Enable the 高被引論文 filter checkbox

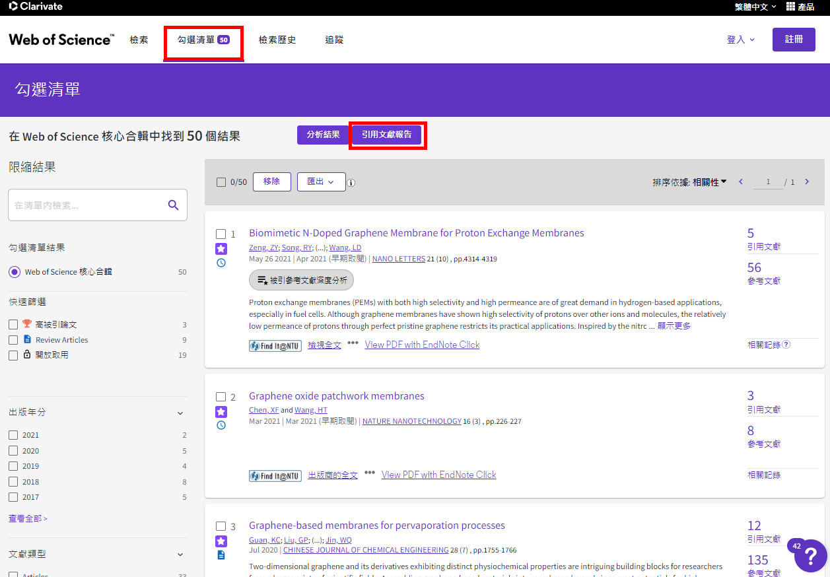point(13,325)
